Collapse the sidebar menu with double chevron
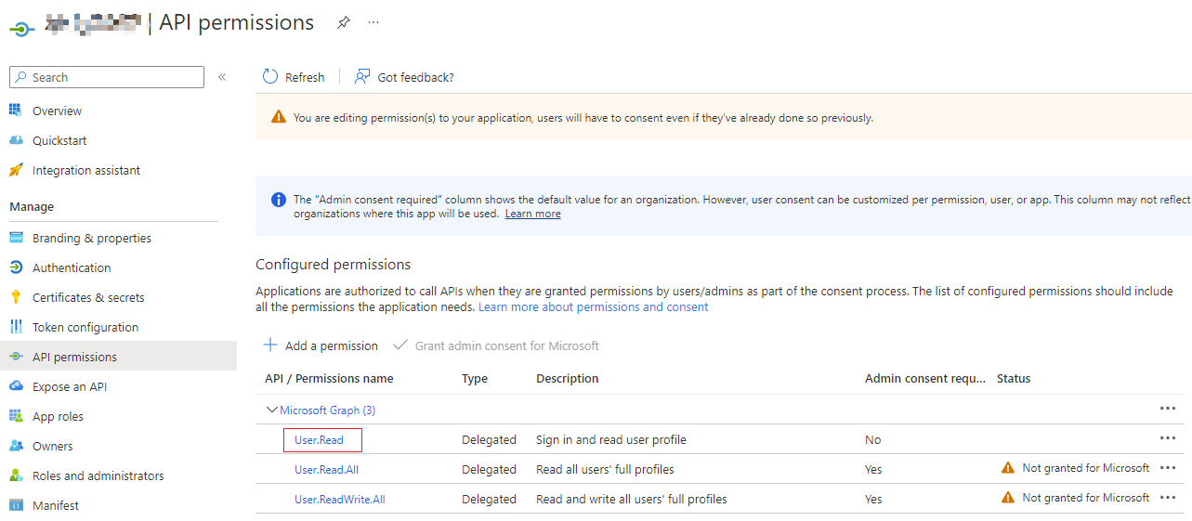This screenshot has height=521, width=1192. (x=222, y=77)
